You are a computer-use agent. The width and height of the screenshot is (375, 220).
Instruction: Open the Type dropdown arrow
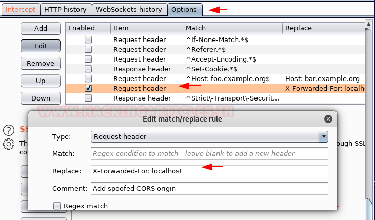click(x=323, y=136)
